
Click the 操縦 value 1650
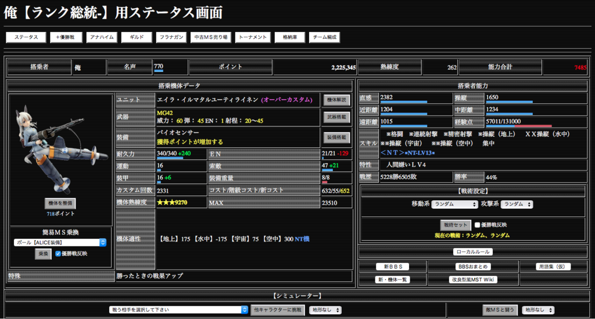(492, 97)
